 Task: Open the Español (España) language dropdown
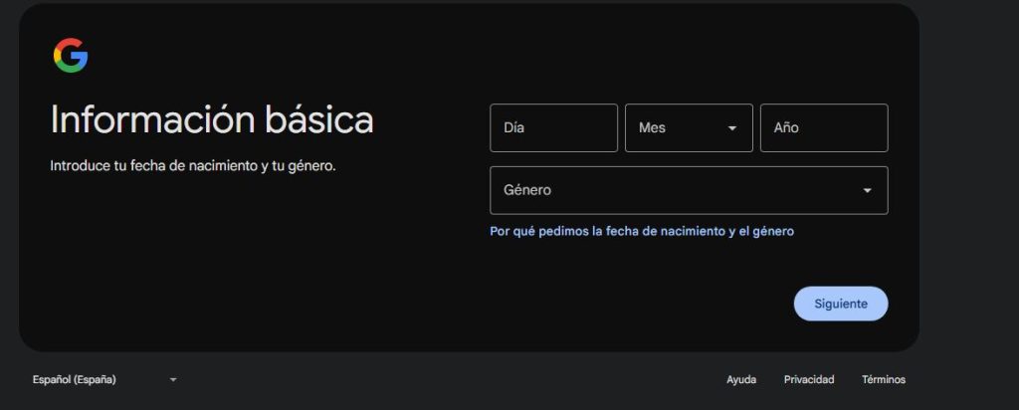point(100,379)
